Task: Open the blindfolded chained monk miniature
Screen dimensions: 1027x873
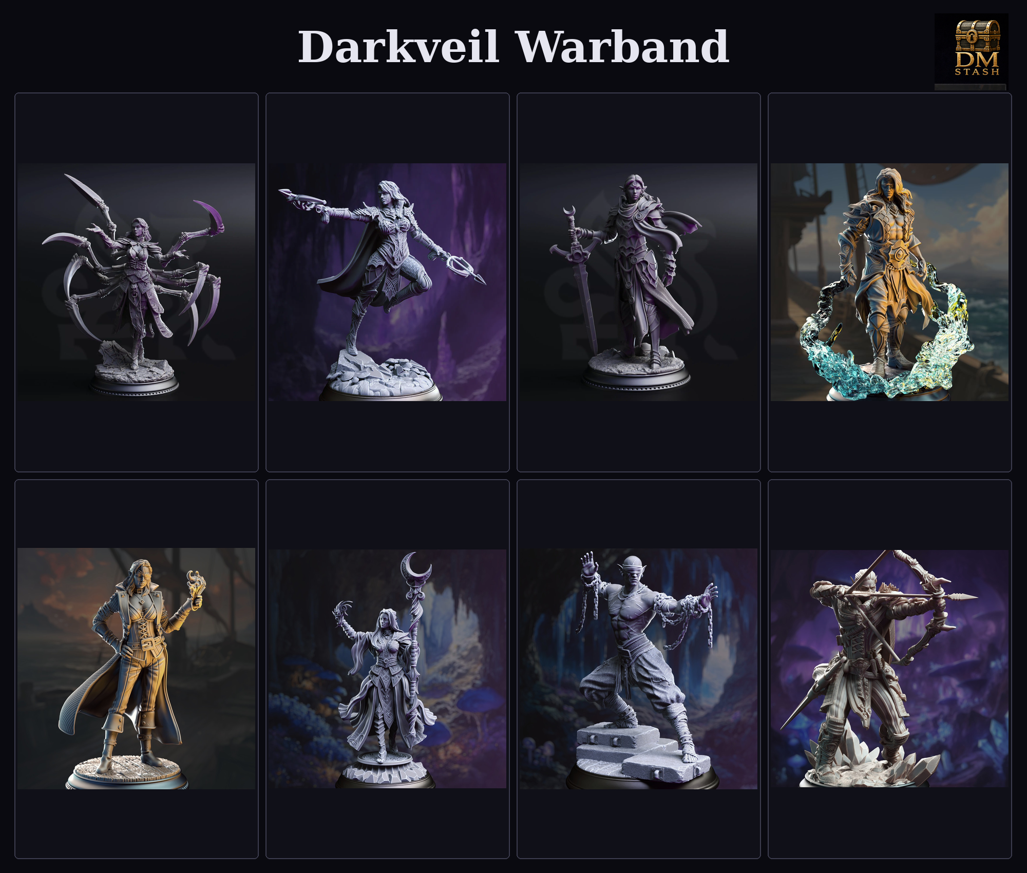Action: tap(638, 669)
